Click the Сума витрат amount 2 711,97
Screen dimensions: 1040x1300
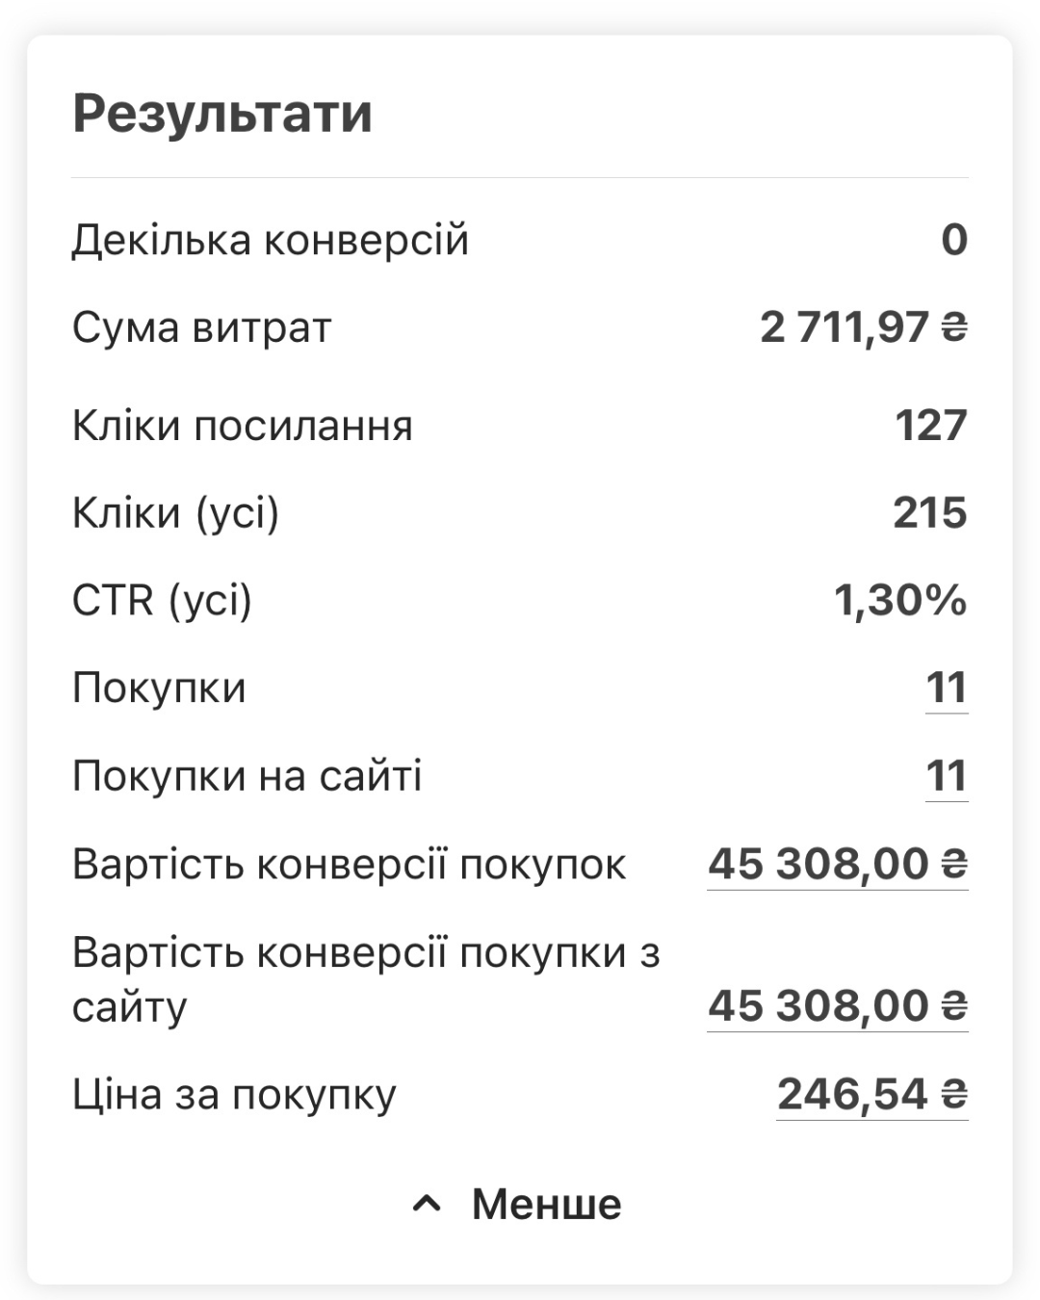pos(845,328)
